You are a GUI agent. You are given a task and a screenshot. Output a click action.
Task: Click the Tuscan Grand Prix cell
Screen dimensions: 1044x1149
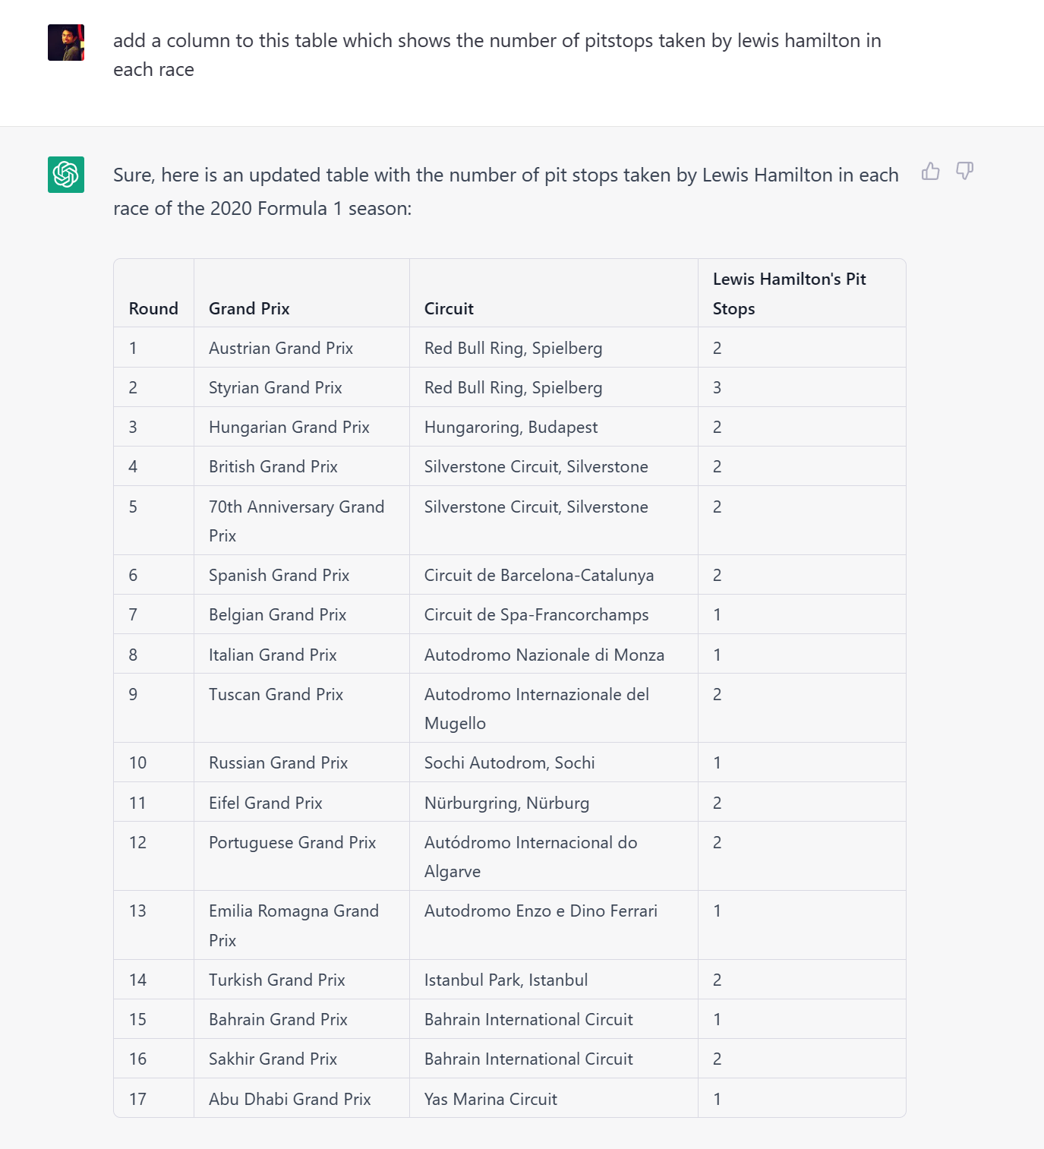point(276,694)
